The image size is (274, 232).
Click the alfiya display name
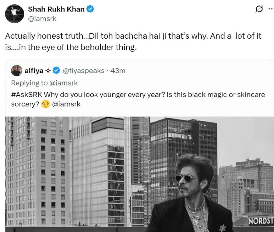34,71
